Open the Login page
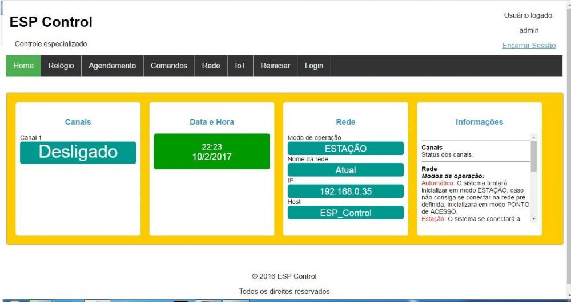The image size is (571, 302). [313, 66]
